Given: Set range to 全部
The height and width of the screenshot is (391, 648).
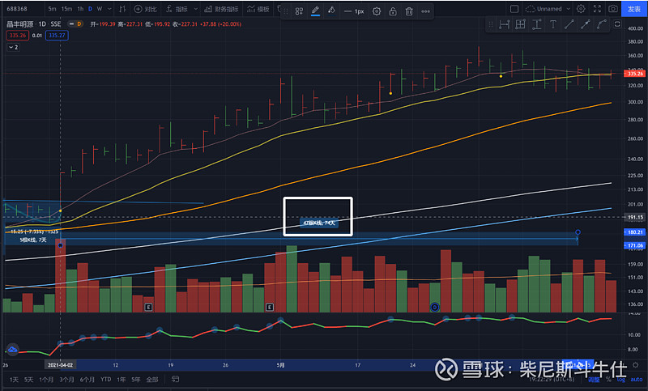Looking at the screenshot, I should (152, 380).
